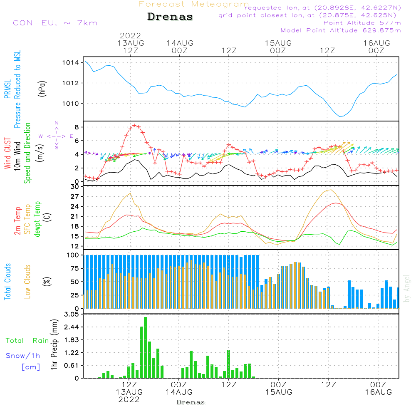Click the 'Snow/1h' legend label

[23, 356]
